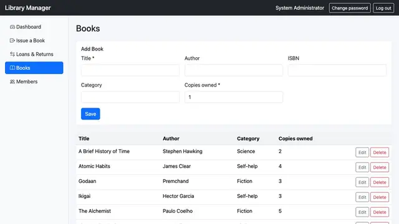The image size is (399, 224).
Task: Log out of the system
Action: click(383, 8)
